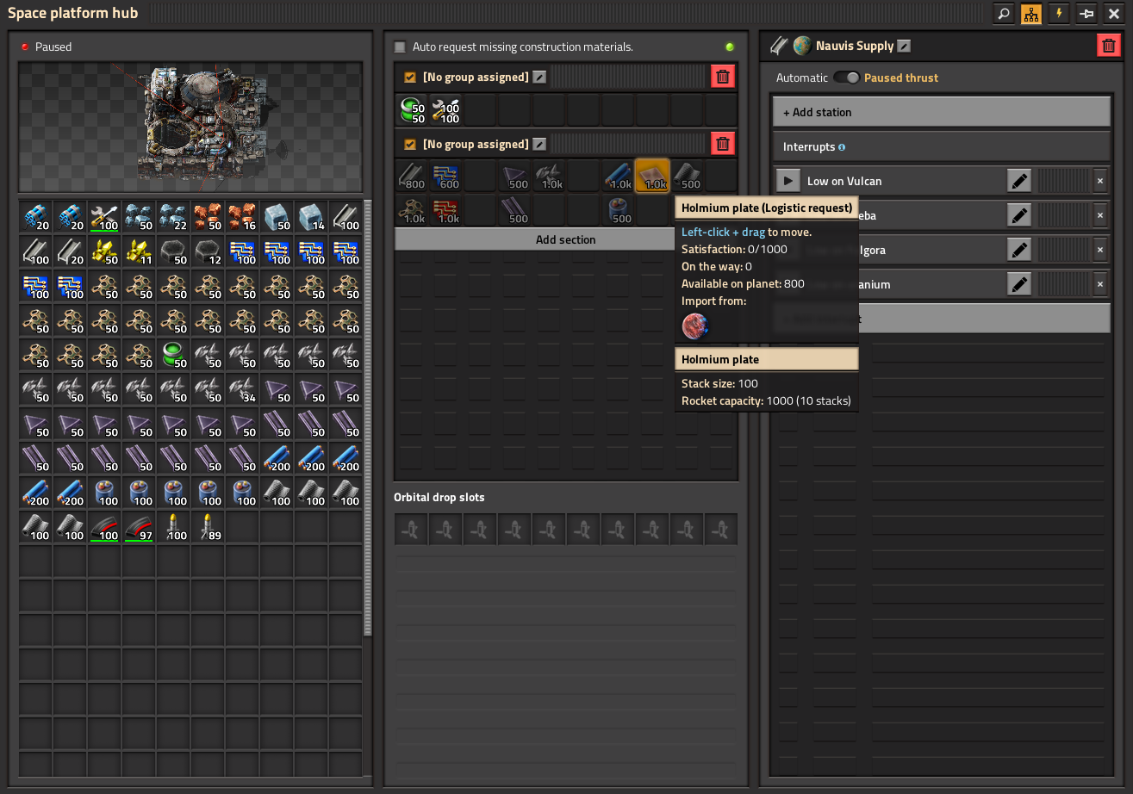Remove the Low on Vulcan interrupt
This screenshot has height=794, width=1133.
pos(1099,181)
